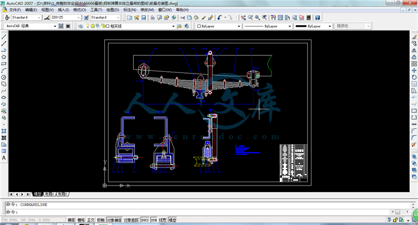This screenshot has width=418, height=225.
Task: Expand the table style Standard dropdown
Action: (118, 18)
